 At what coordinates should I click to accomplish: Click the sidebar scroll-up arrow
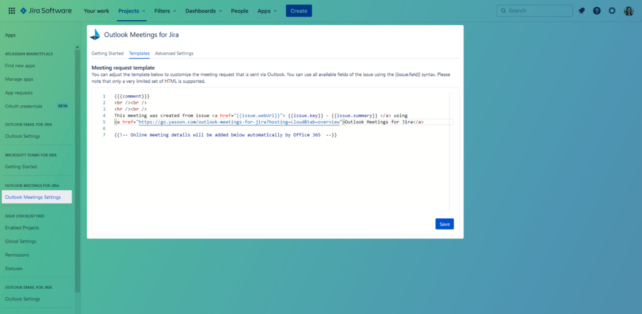pos(78,47)
